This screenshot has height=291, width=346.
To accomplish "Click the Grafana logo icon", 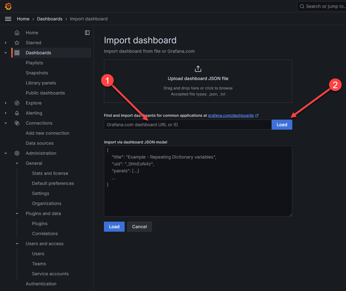I will 8,6.
